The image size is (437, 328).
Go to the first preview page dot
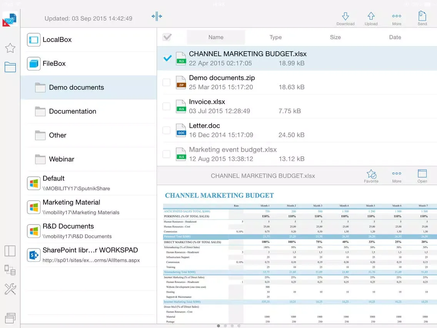[x=218, y=326]
